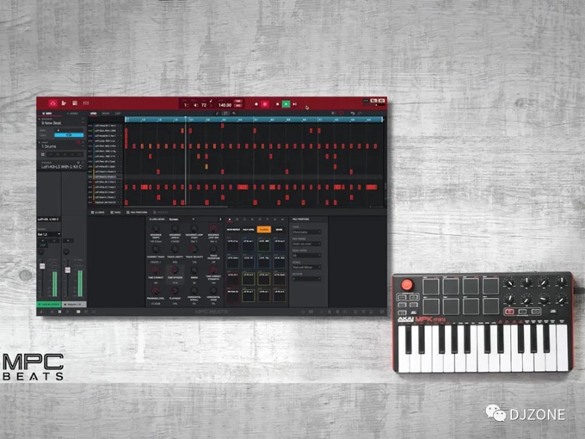Click the Record button in the transport
Image resolution: width=585 pixels, height=439 pixels.
point(256,104)
